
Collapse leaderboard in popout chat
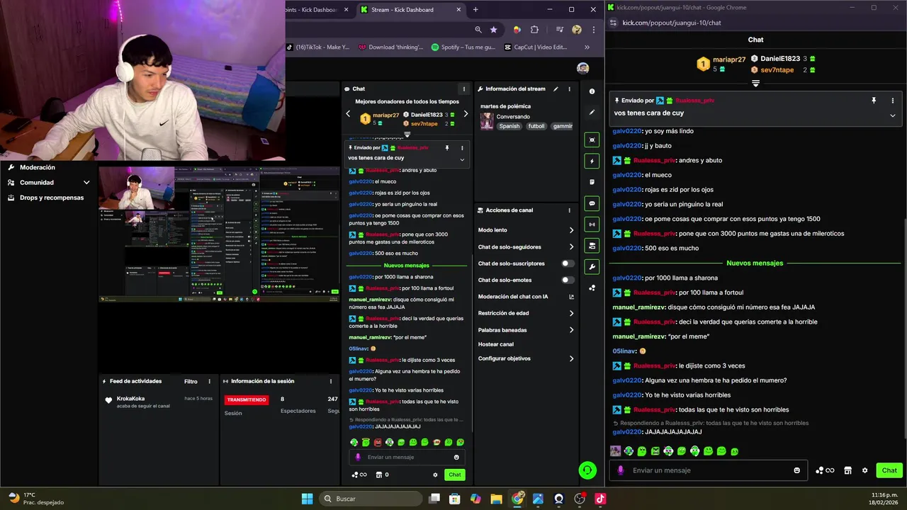[755, 84]
